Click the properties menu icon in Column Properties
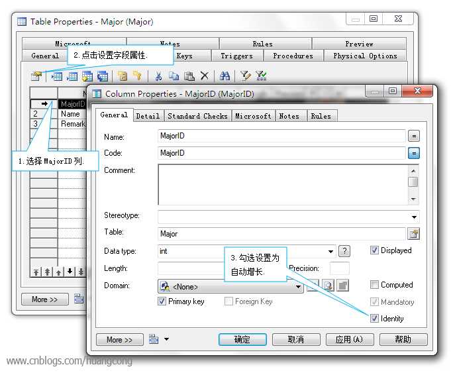 point(154,339)
